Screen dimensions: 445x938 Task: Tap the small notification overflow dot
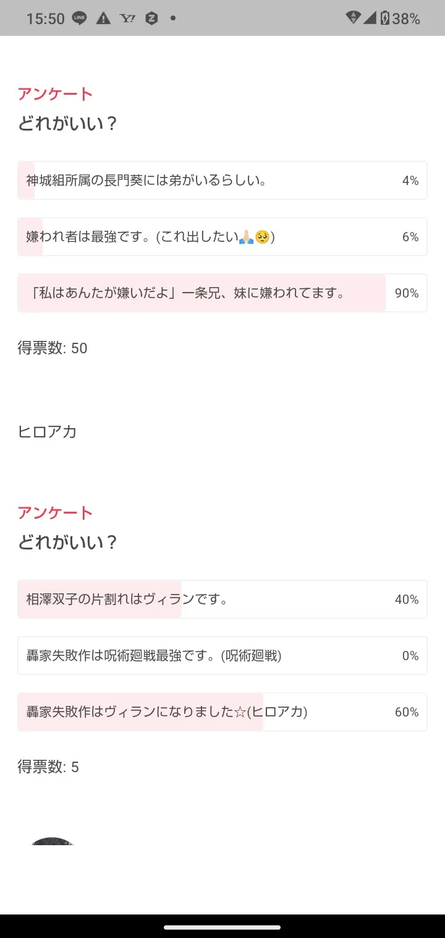pyautogui.click(x=173, y=19)
